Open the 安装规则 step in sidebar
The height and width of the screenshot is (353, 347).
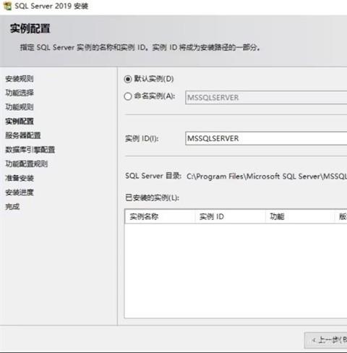pos(20,79)
